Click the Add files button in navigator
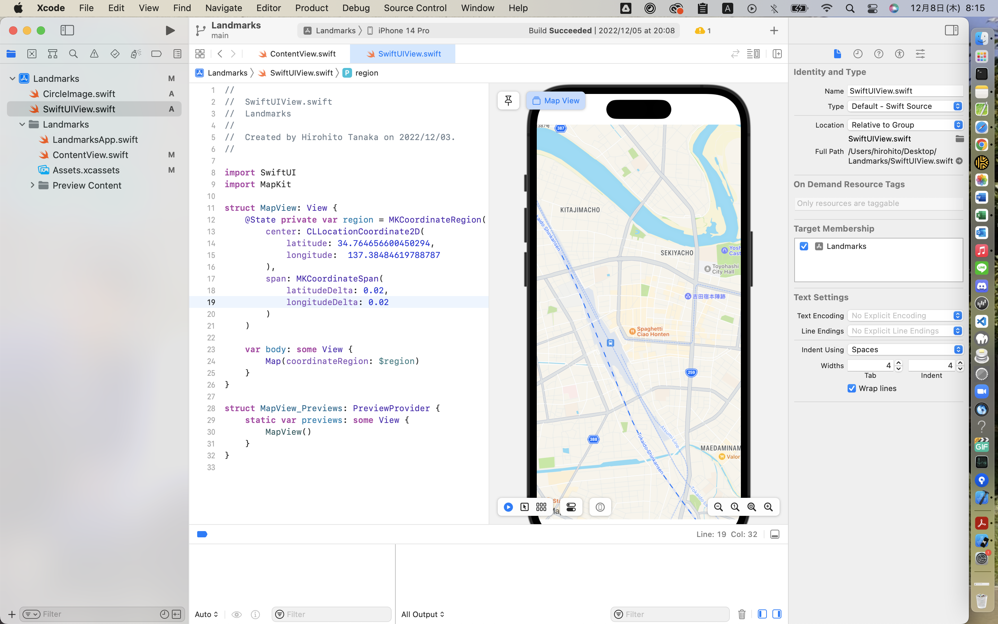 click(x=11, y=614)
